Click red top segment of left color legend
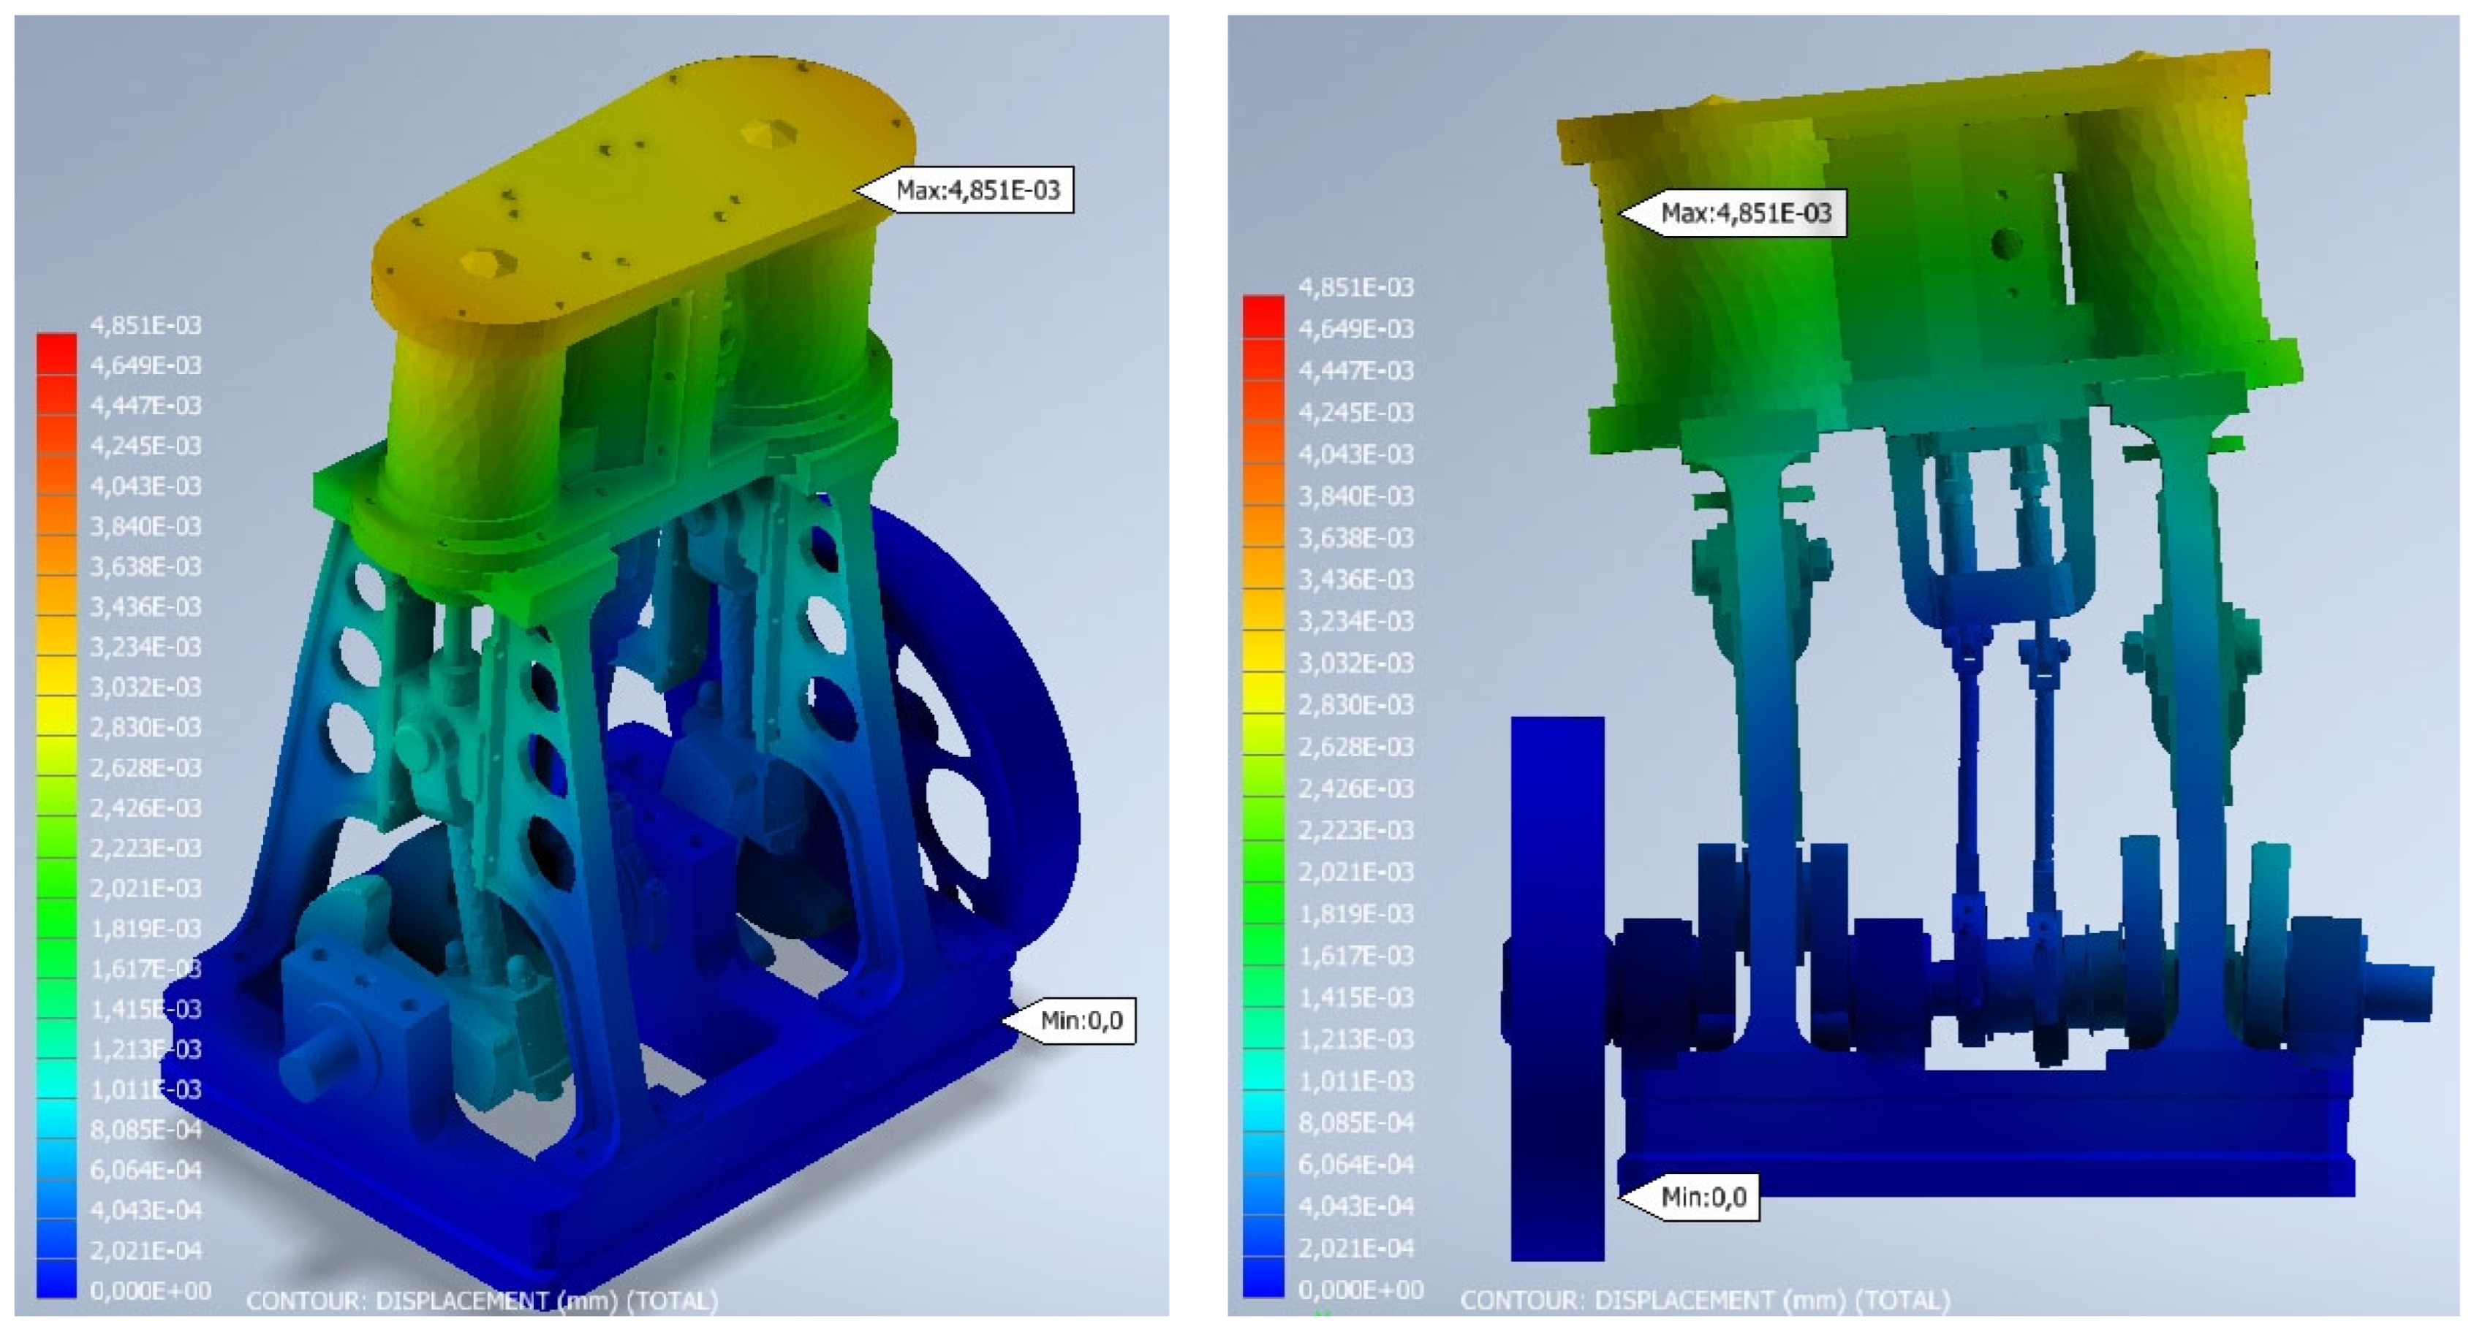 click(x=57, y=352)
